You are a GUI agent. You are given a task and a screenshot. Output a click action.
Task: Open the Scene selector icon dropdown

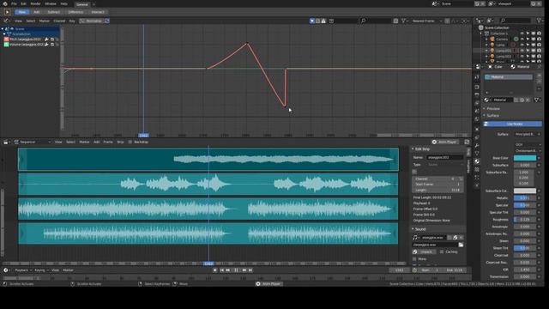(x=435, y=3)
